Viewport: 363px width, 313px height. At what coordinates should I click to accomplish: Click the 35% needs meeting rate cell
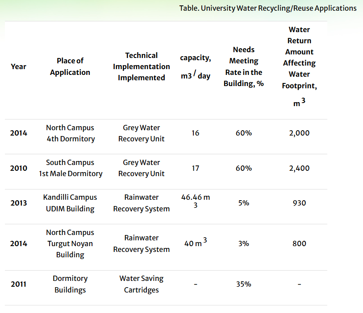tap(243, 284)
